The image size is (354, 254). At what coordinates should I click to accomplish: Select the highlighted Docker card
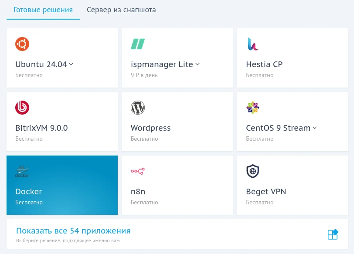coord(62,185)
